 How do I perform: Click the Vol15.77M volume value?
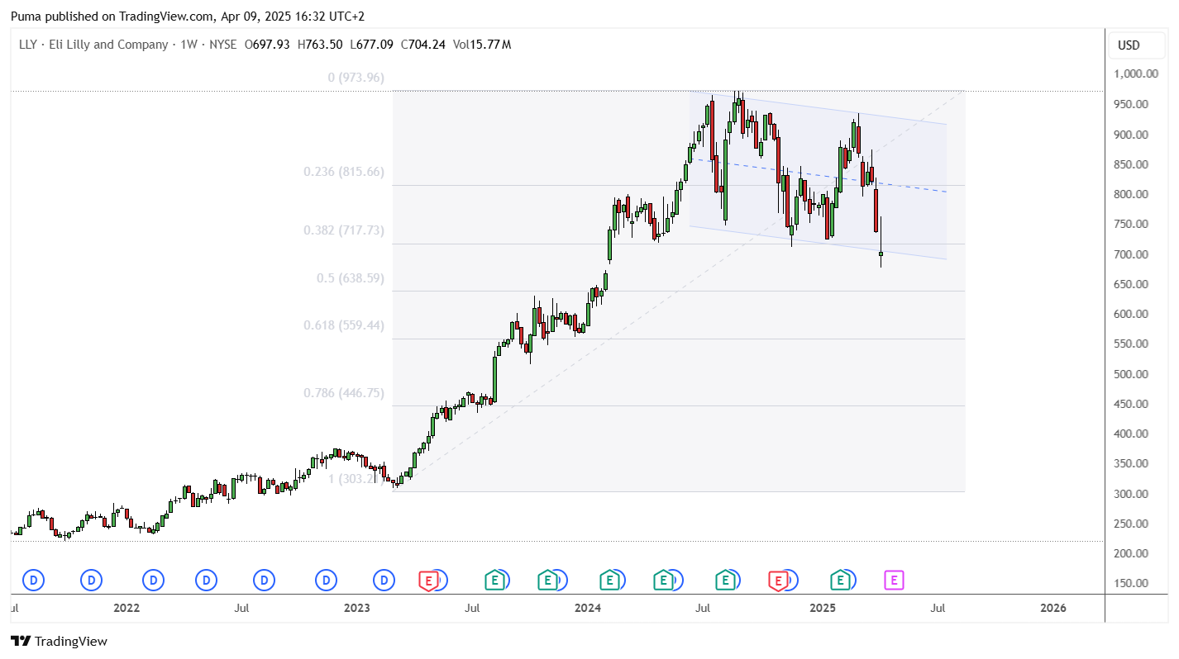click(x=481, y=45)
